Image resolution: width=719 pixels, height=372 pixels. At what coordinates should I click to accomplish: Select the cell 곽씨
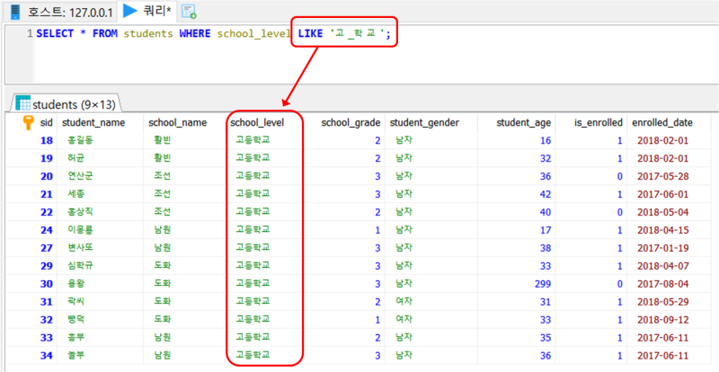75,302
